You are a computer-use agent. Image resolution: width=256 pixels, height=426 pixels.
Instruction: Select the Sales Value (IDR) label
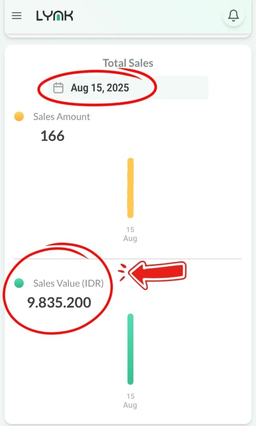[68, 283]
